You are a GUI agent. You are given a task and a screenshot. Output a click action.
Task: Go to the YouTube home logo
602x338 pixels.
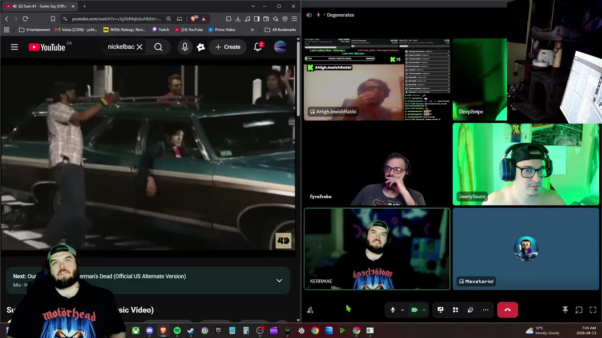pos(47,47)
